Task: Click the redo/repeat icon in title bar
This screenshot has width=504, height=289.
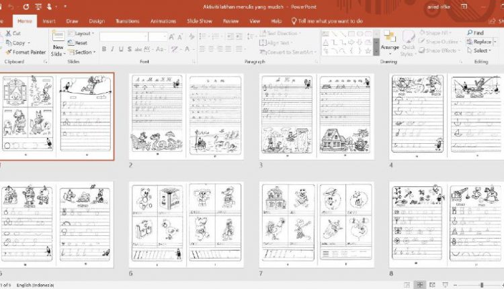Action: point(25,7)
